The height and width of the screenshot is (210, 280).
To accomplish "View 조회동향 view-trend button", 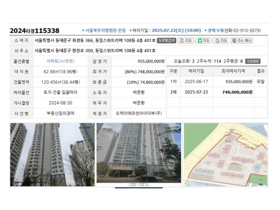I will click(x=253, y=61).
